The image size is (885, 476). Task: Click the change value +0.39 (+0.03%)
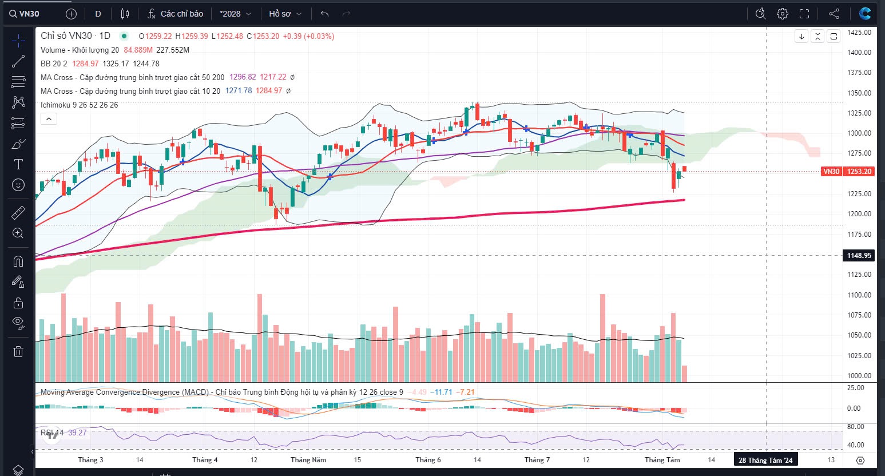click(308, 36)
